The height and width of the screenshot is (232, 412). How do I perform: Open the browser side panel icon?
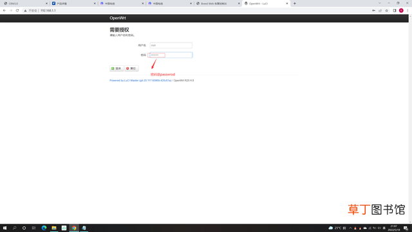point(395,10)
